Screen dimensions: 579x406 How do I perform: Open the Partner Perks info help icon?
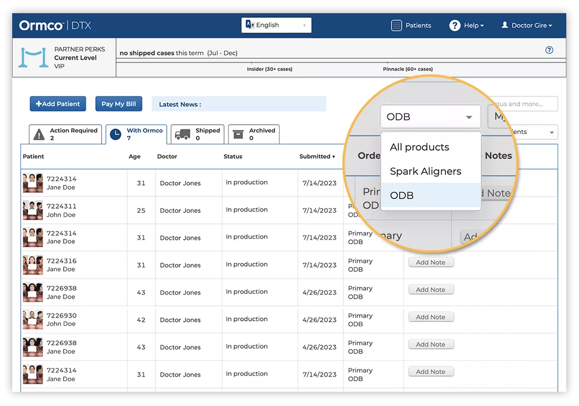[x=549, y=50]
